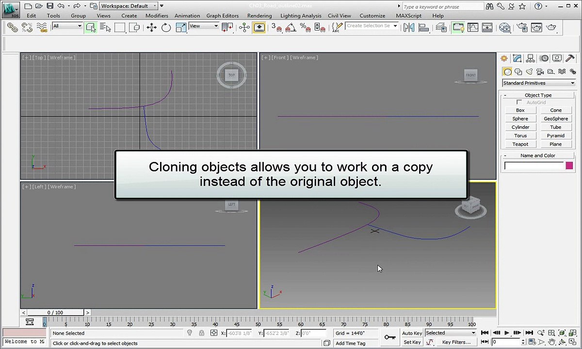Click the Unlink Selection tool
Image resolution: width=582 pixels, height=349 pixels.
click(27, 28)
